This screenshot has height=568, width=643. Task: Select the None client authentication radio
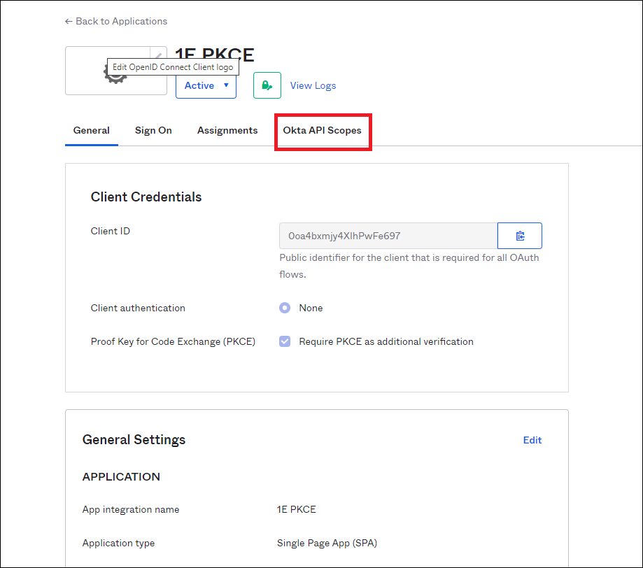point(285,308)
